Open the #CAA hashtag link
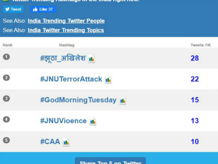218x164 pixels. tap(50, 142)
